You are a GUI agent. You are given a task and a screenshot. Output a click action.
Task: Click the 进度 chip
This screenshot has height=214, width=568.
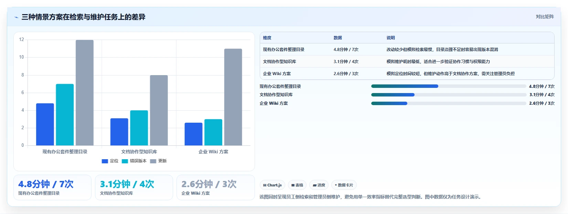click(x=319, y=185)
